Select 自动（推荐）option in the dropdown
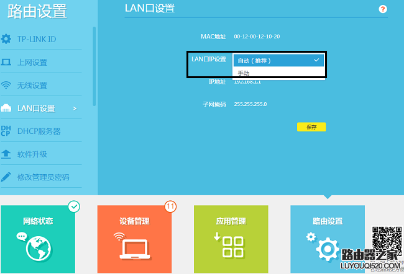Image resolution: width=404 pixels, height=274 pixels. pos(278,60)
